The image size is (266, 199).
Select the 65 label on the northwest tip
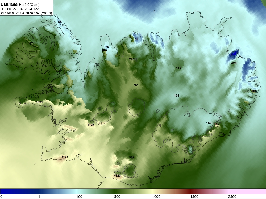coord(60,22)
